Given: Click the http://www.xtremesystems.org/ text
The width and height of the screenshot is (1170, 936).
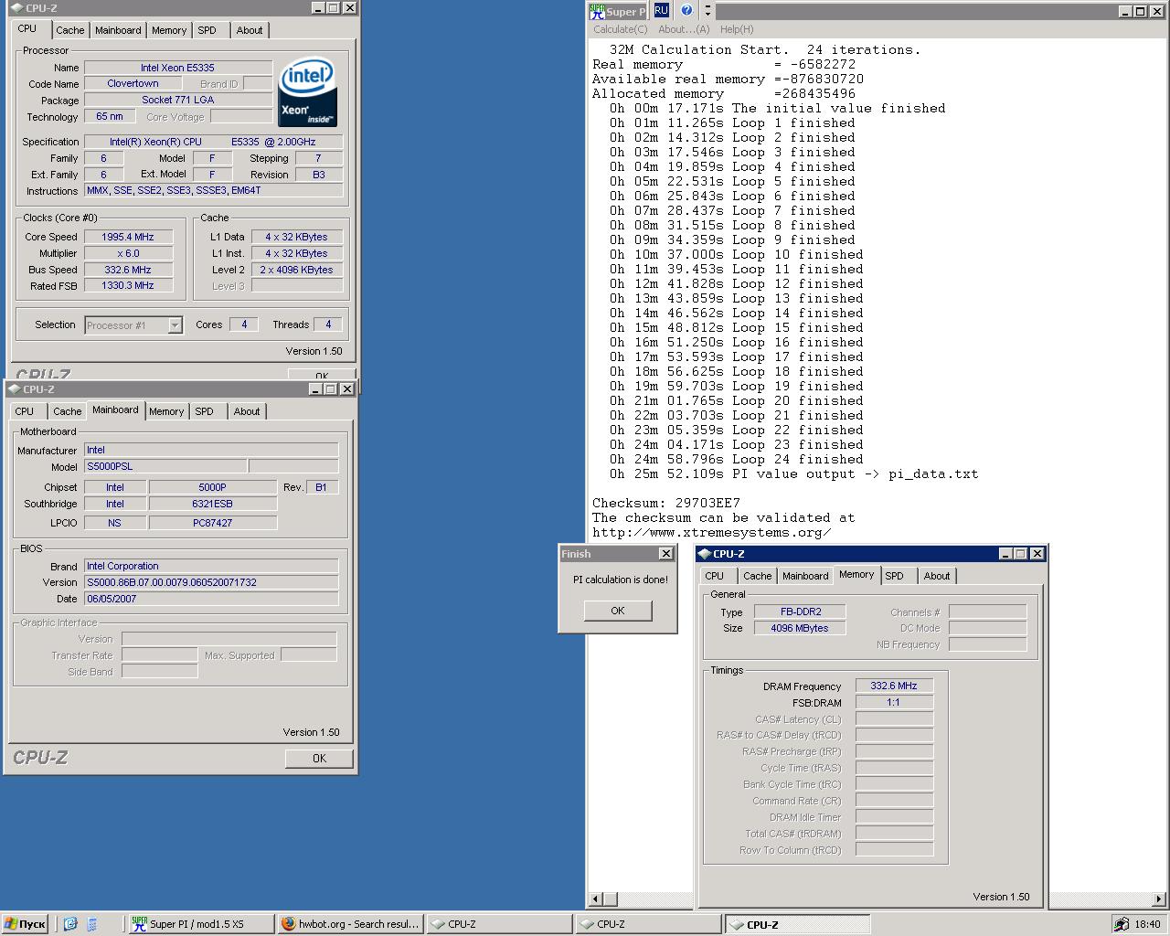Looking at the screenshot, I should tap(712, 532).
